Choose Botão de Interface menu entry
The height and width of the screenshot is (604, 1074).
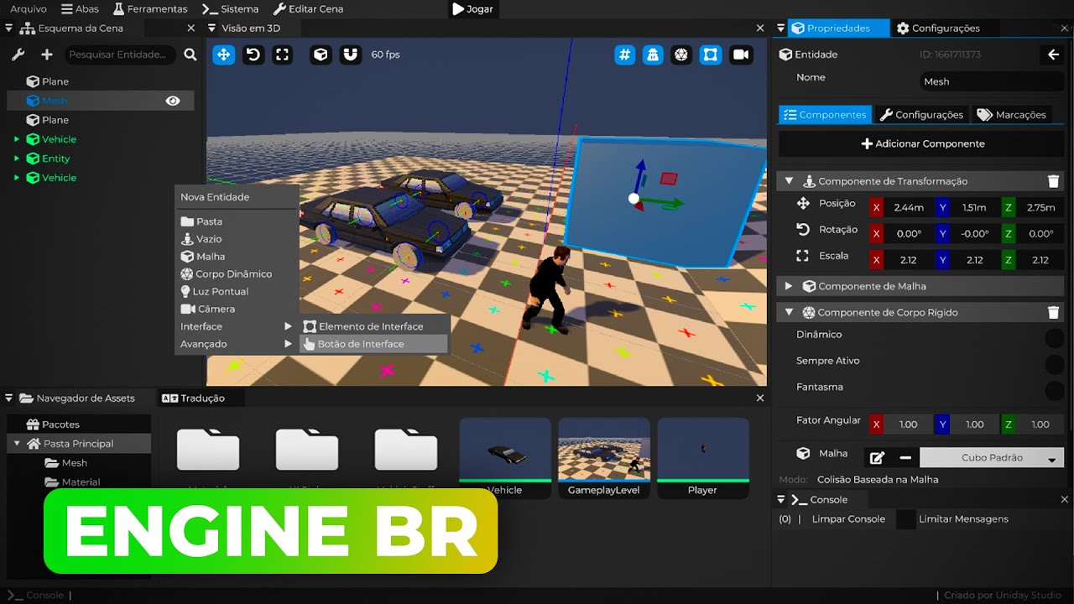click(x=374, y=344)
